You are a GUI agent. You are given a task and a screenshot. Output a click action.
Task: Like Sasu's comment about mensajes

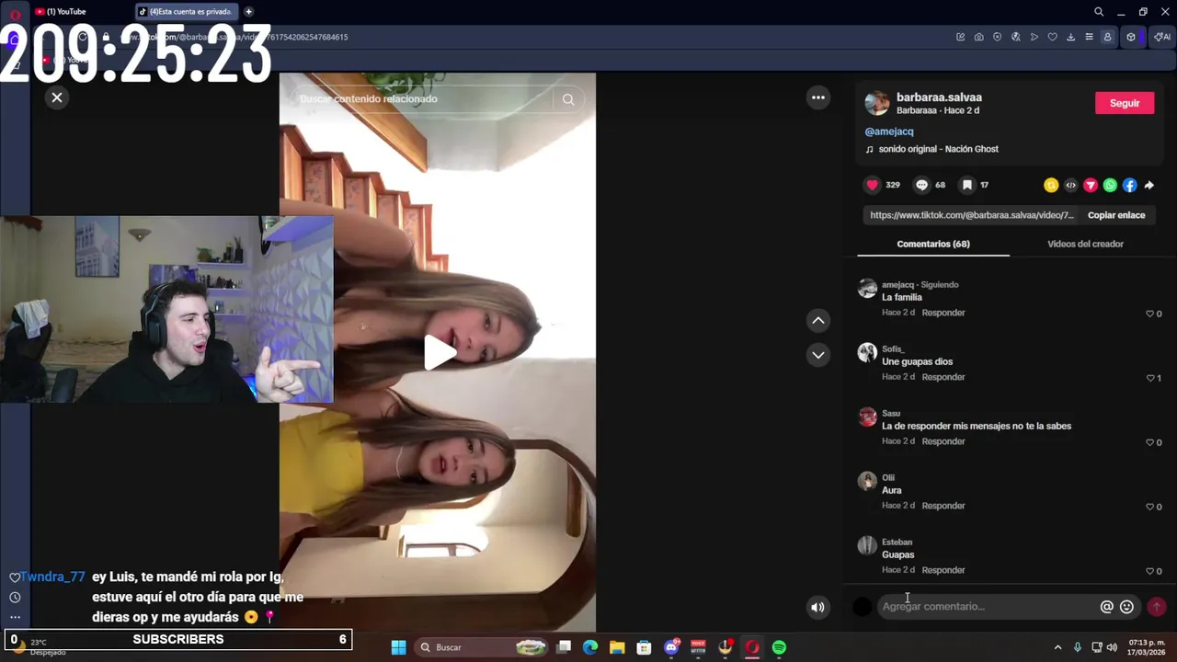[x=1149, y=442]
